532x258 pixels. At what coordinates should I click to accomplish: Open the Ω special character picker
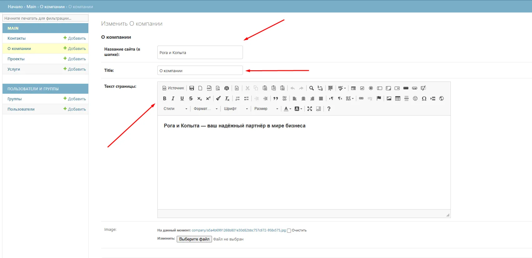pyautogui.click(x=424, y=98)
